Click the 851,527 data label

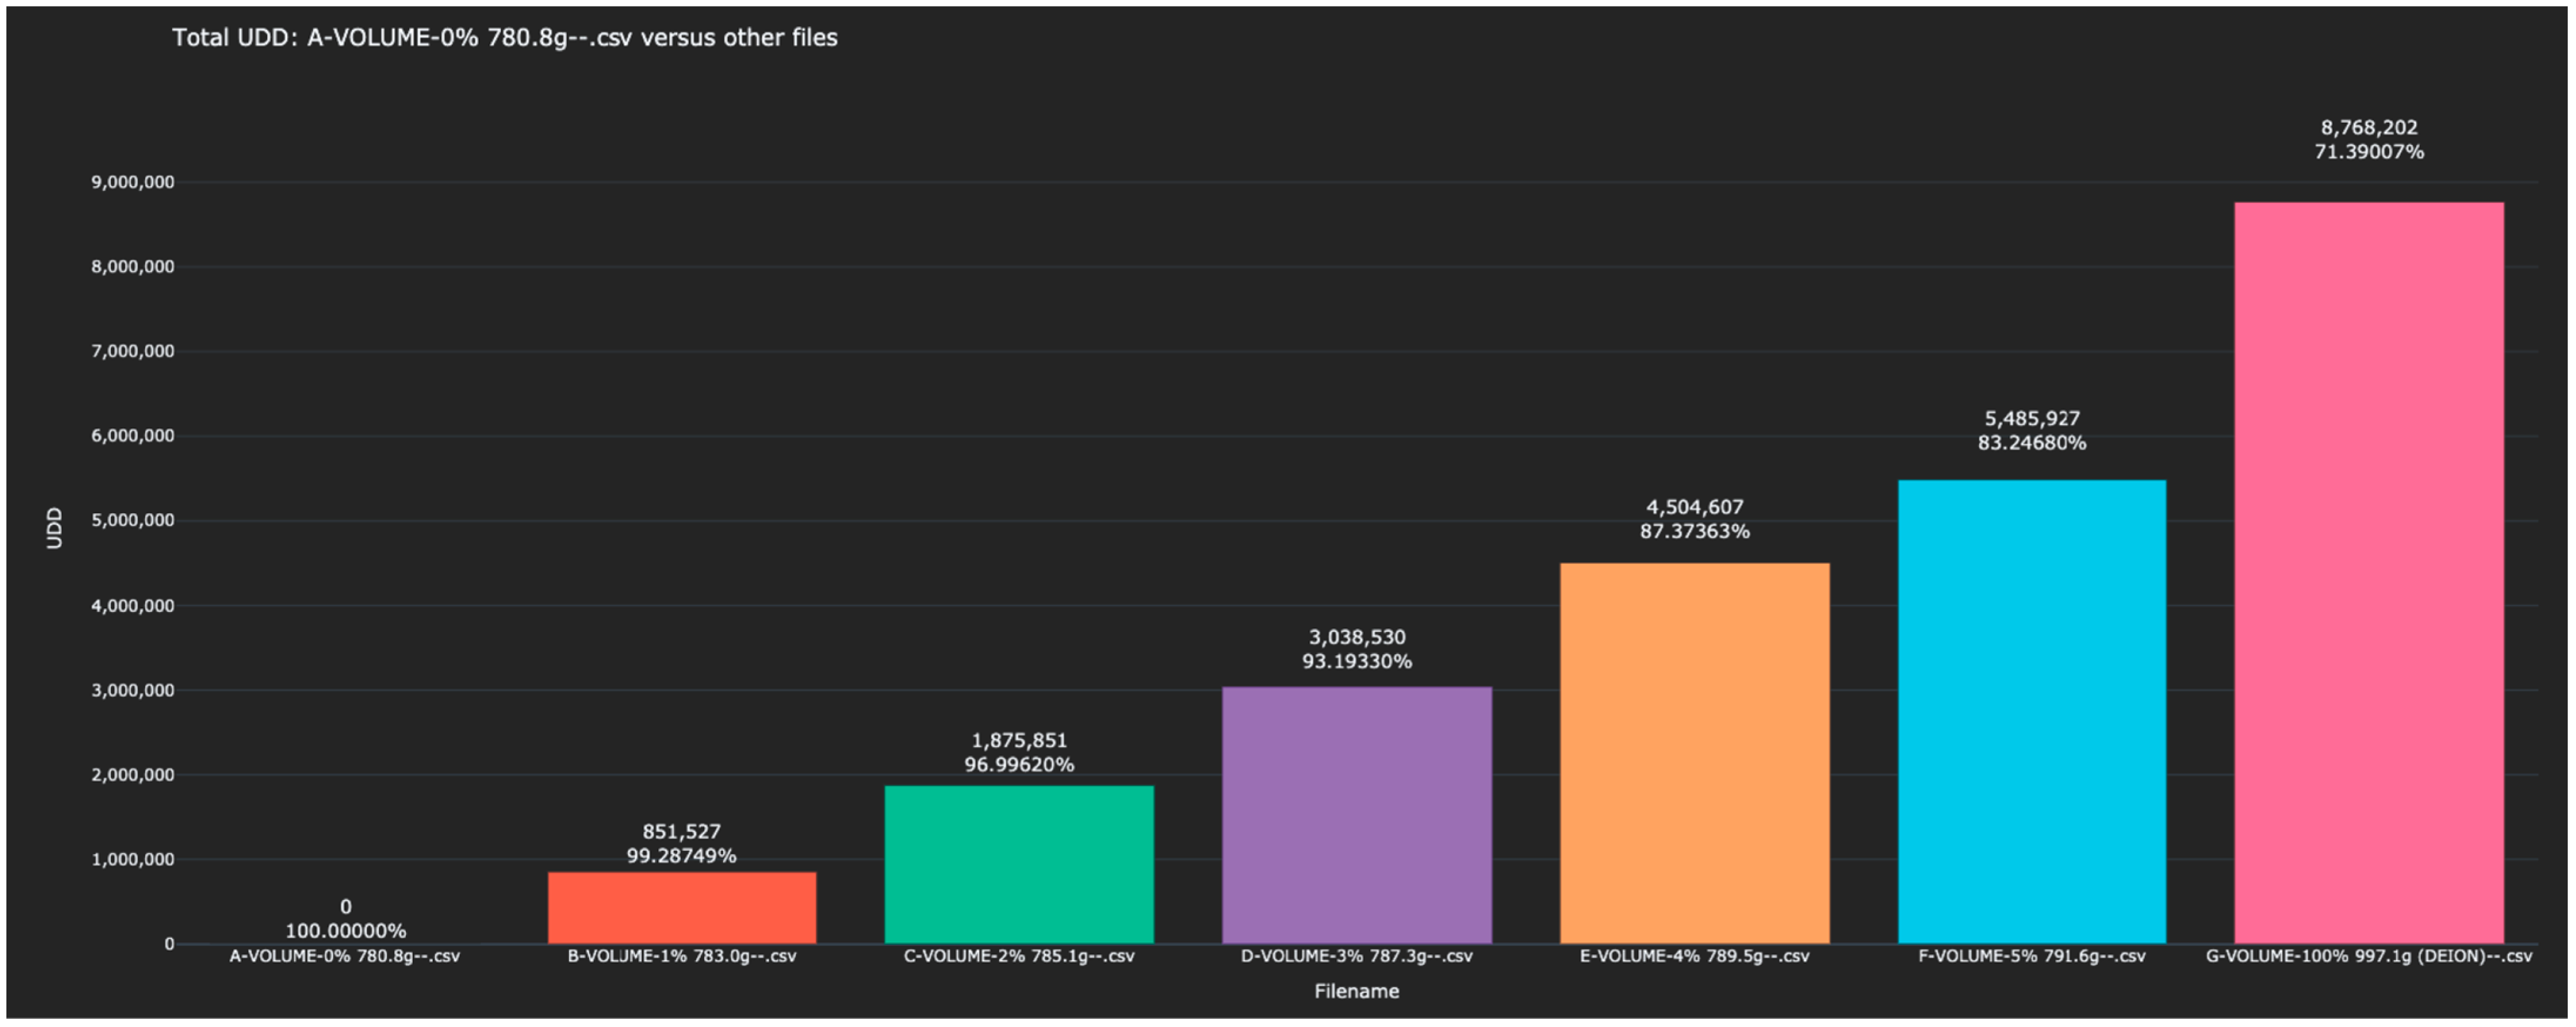[x=681, y=831]
